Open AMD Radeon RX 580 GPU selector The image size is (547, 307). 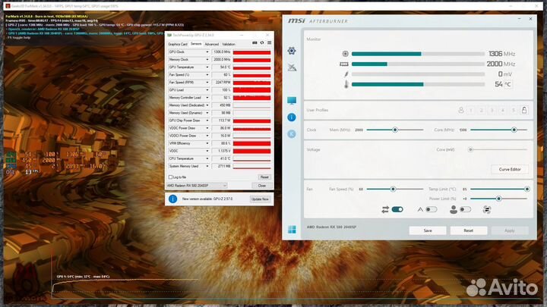coord(197,186)
